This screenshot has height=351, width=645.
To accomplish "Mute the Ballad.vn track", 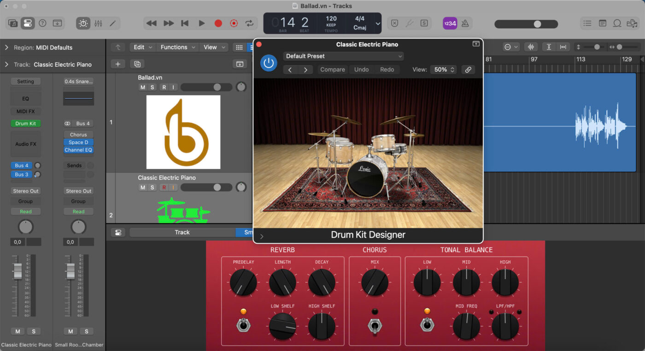I will 143,87.
